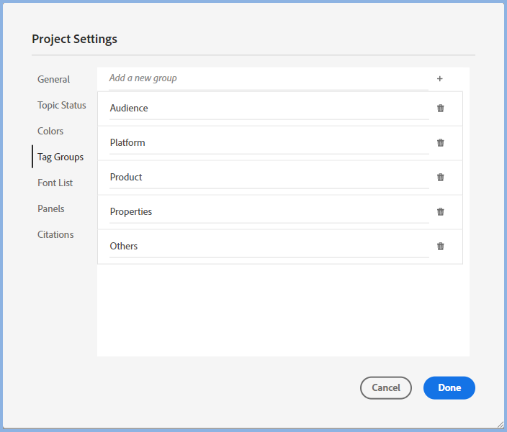Click the plus icon to add group
507x432 pixels.
tap(439, 78)
